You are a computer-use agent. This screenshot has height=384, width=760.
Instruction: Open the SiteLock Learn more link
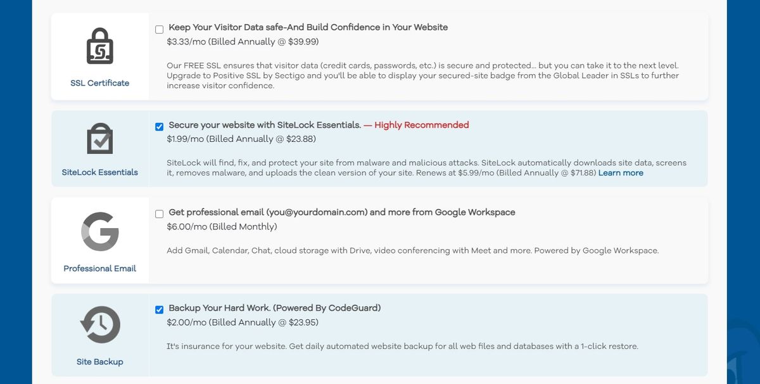(621, 173)
